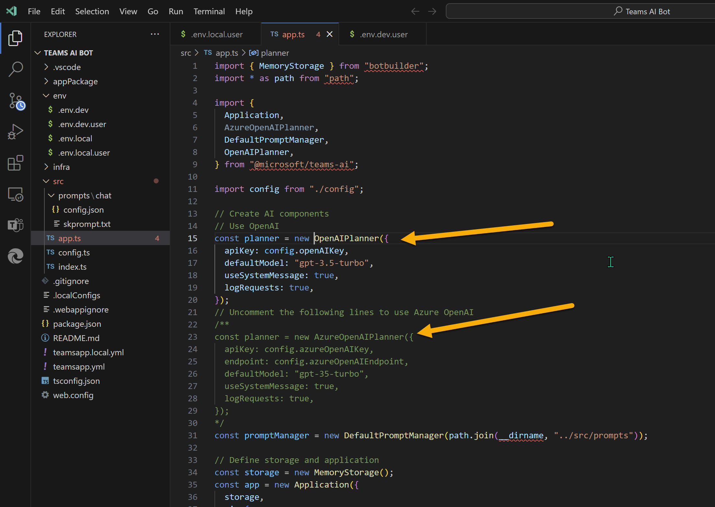Open the Teams Toolkit panel
Viewport: 715px width, 507px height.
click(x=15, y=225)
